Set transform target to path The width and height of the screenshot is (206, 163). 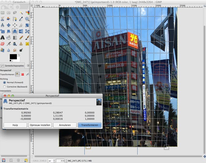pyautogui.click(x=28, y=74)
